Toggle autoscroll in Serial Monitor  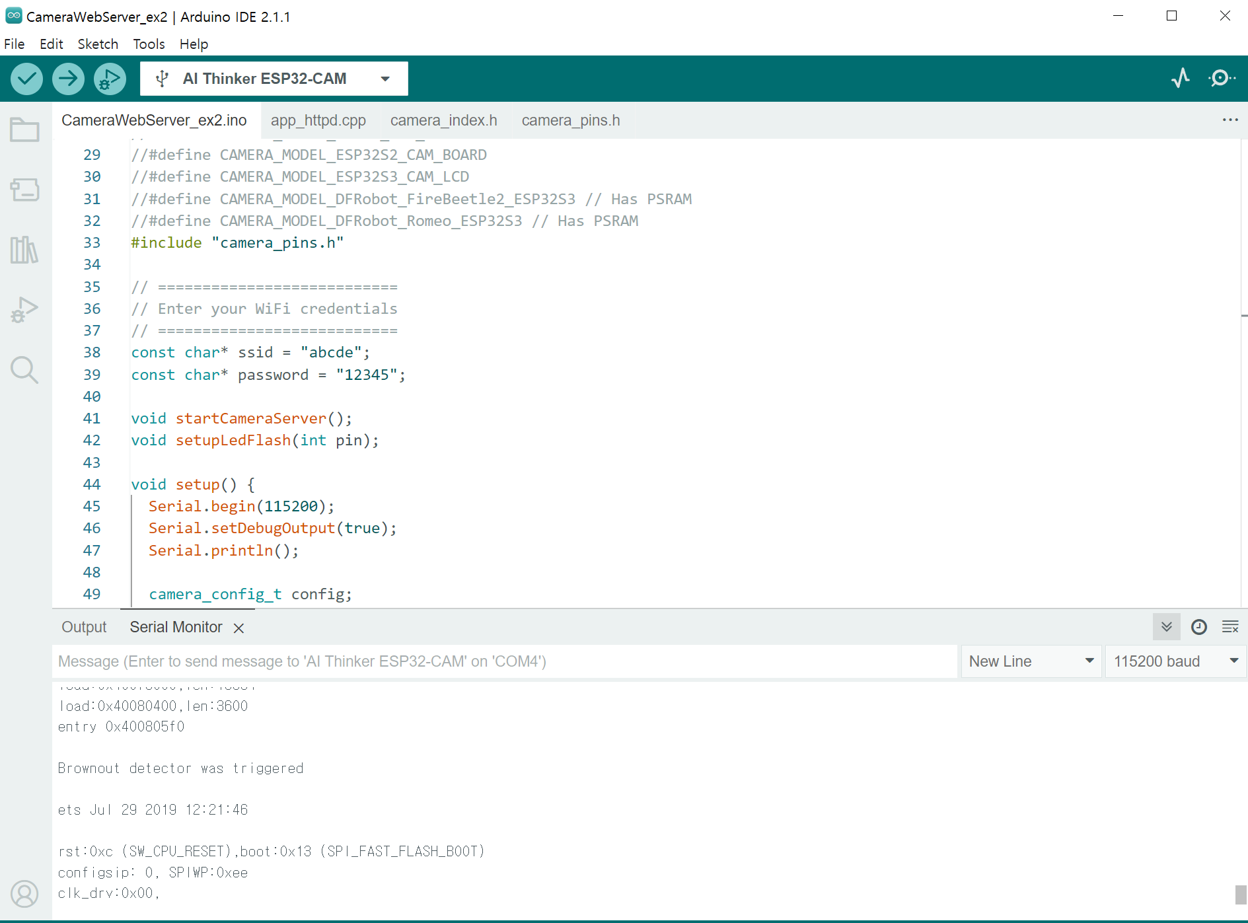coord(1166,627)
